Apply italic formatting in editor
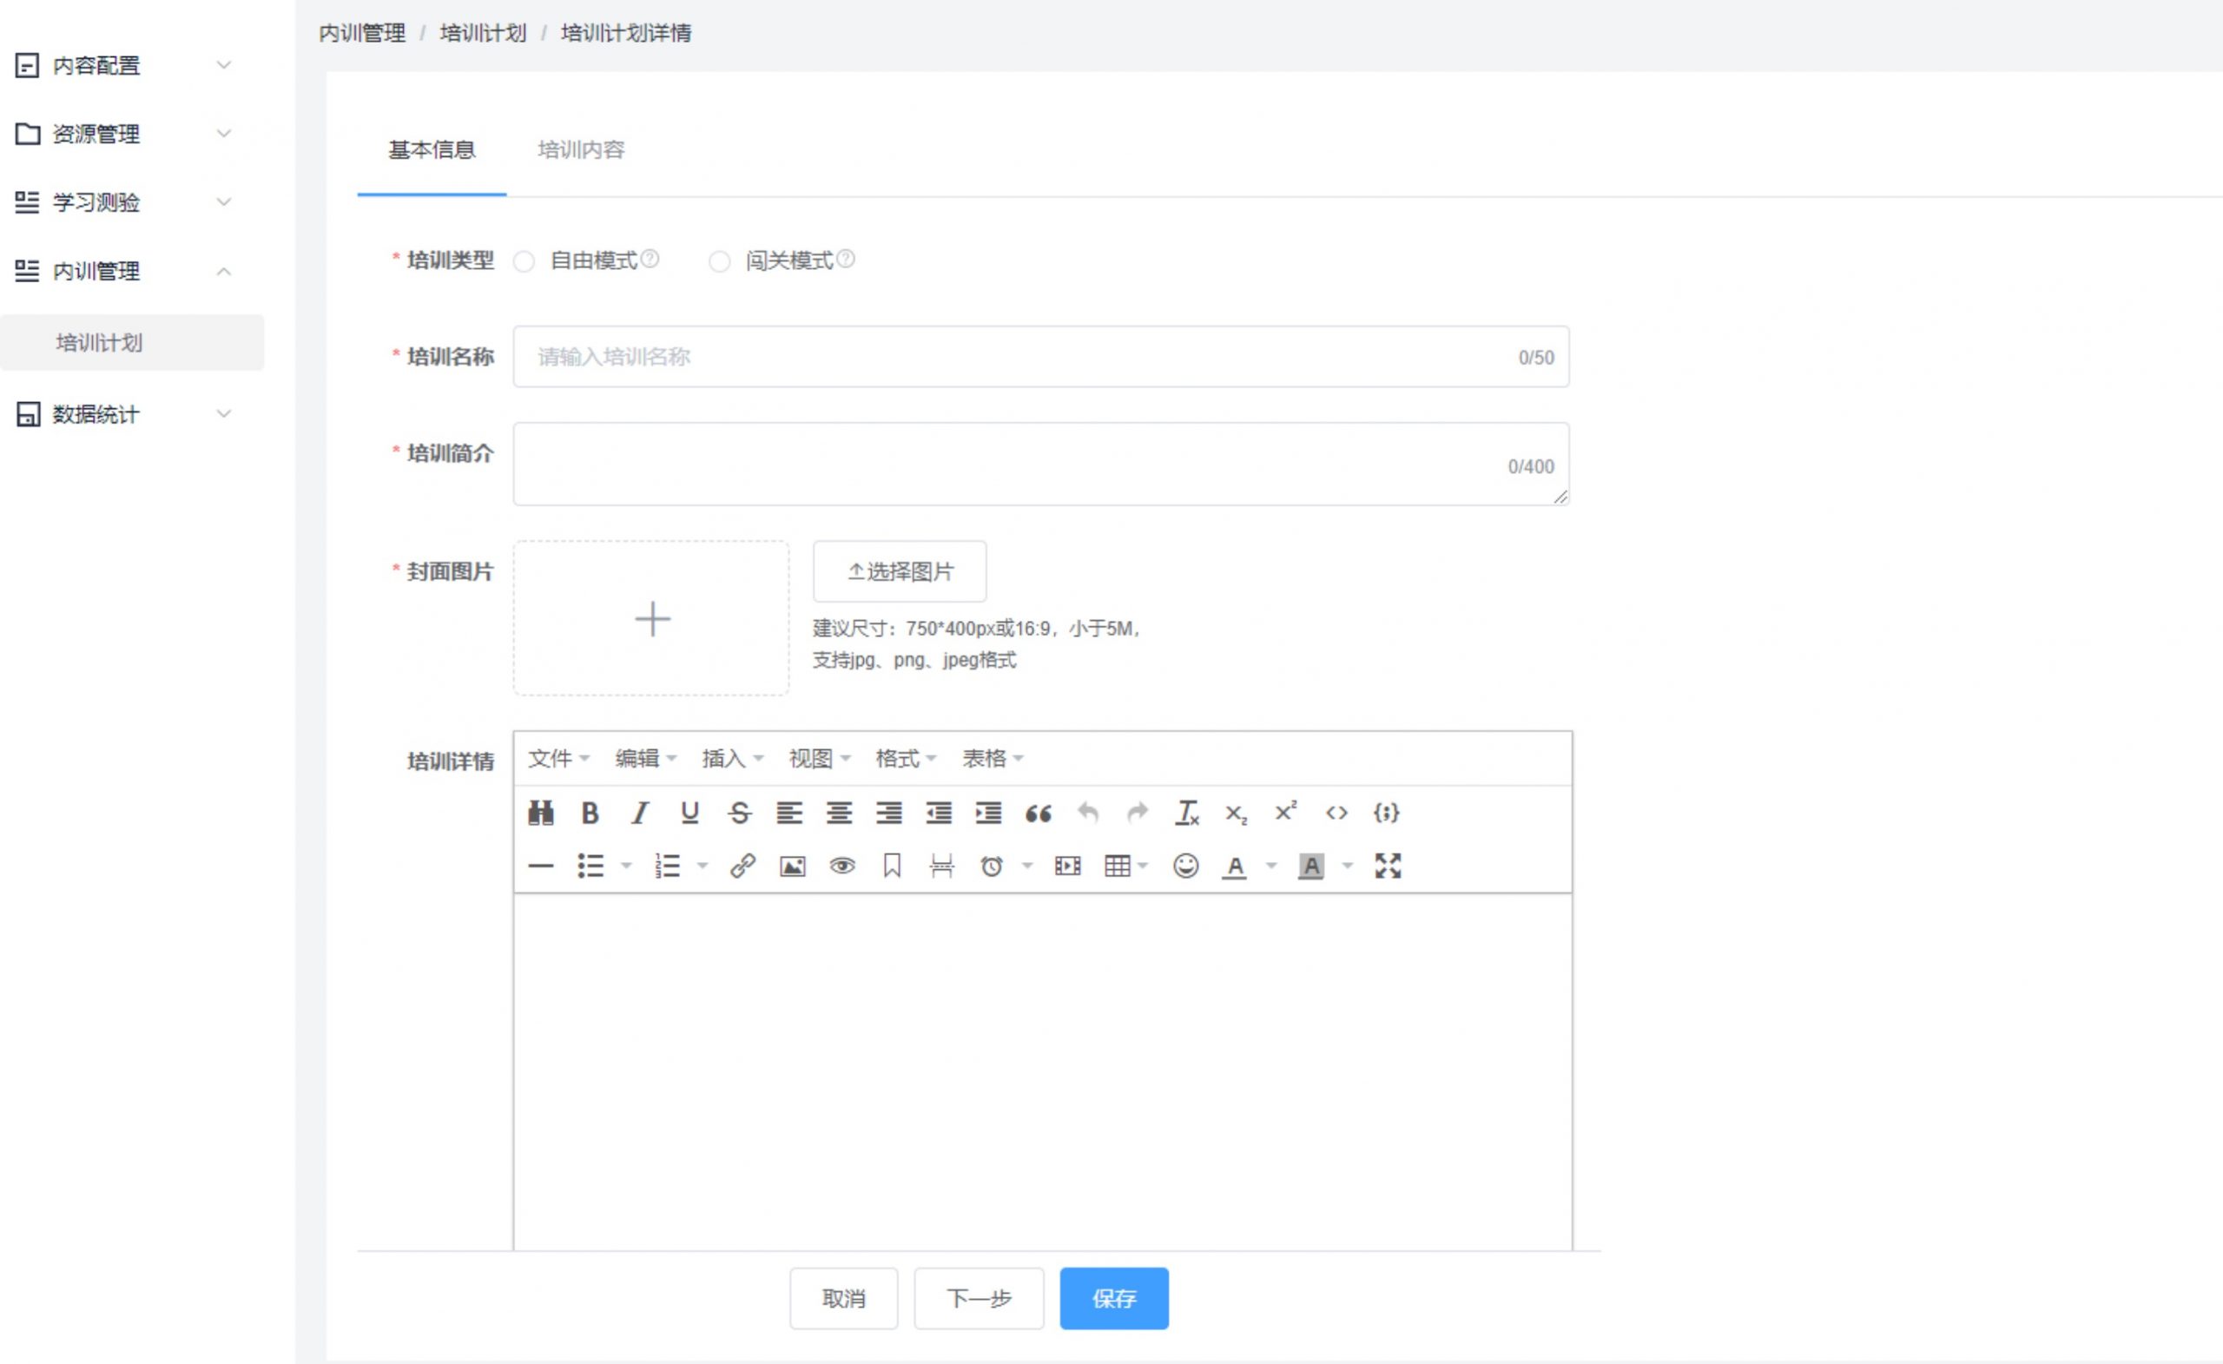Image resolution: width=2223 pixels, height=1364 pixels. 640,813
